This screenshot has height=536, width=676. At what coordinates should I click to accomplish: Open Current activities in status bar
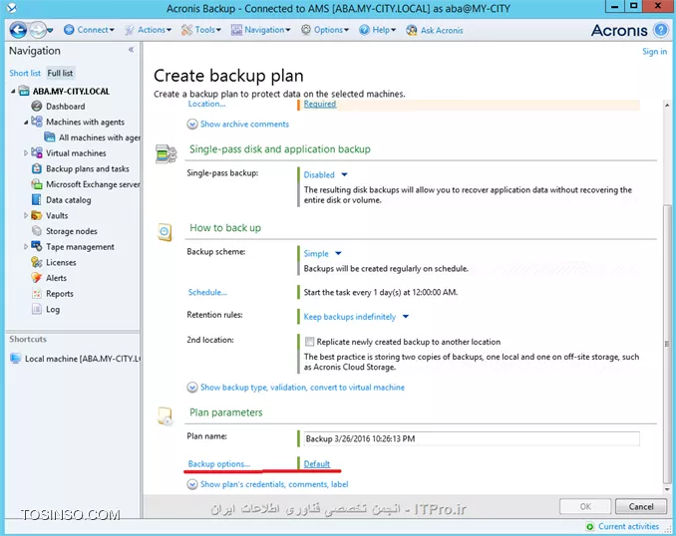pyautogui.click(x=628, y=526)
